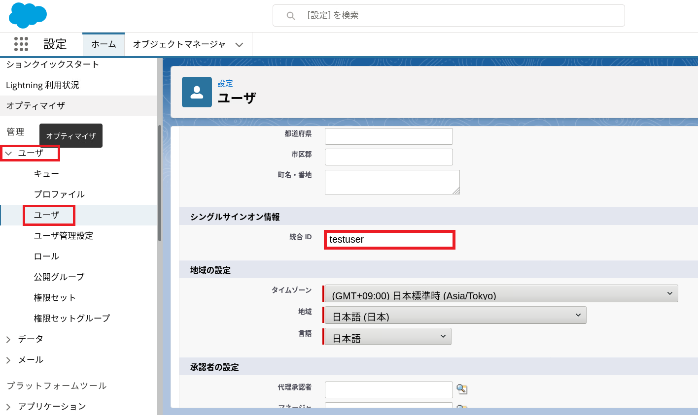Image resolution: width=698 pixels, height=415 pixels.
Task: Switch to the オブジェクトマネージャ tab
Action: [x=179, y=44]
